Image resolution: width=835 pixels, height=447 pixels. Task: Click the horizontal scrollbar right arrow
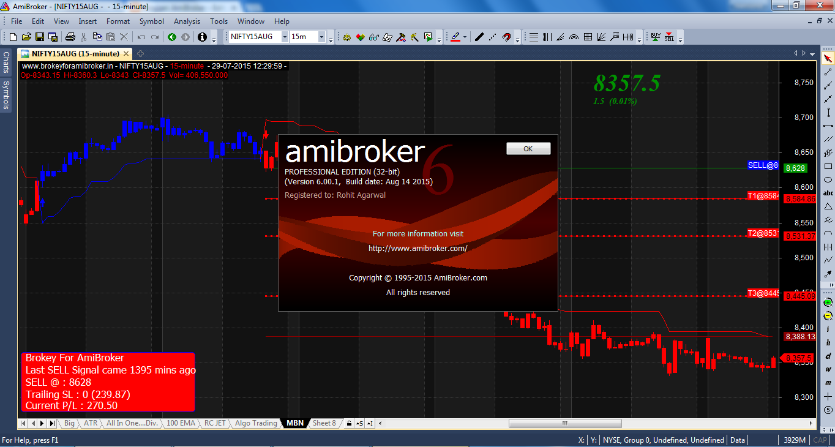click(x=812, y=423)
